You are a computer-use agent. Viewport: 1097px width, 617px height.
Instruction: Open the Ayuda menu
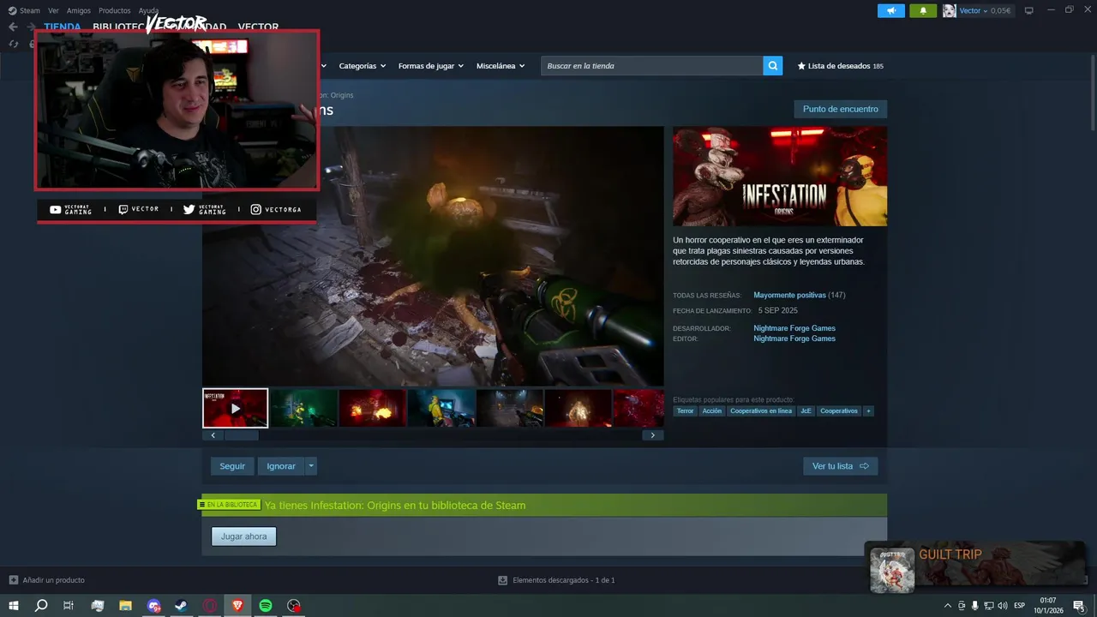click(x=148, y=10)
